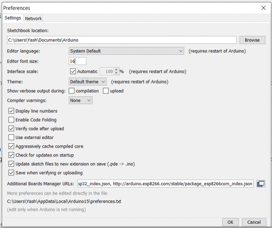Toggle the Automatic interface scale checkbox
Image resolution: width=272 pixels, height=228 pixels.
point(73,71)
